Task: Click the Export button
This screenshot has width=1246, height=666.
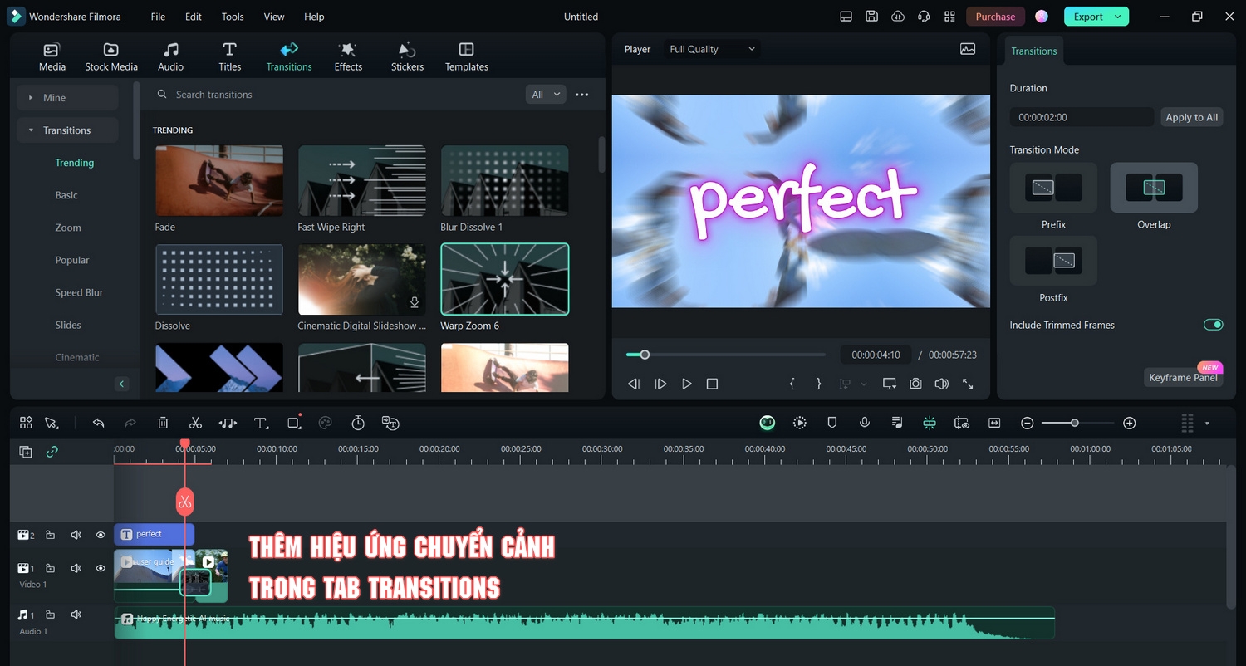Action: (1088, 17)
